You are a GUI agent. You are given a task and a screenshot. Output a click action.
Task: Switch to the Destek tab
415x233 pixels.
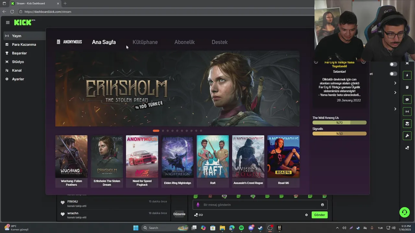click(219, 42)
